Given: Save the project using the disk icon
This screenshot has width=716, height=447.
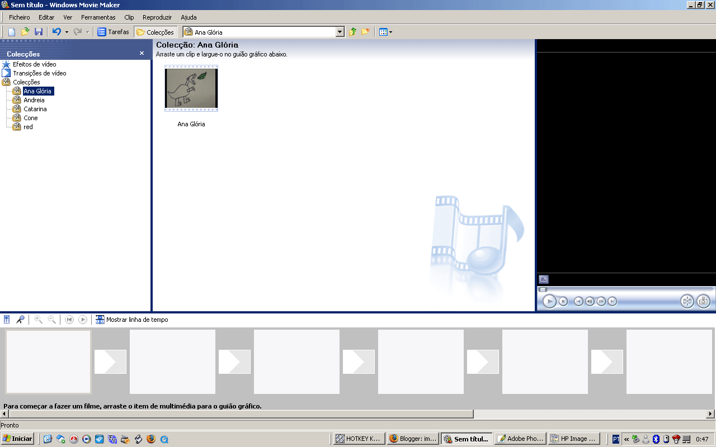Looking at the screenshot, I should click(x=38, y=32).
